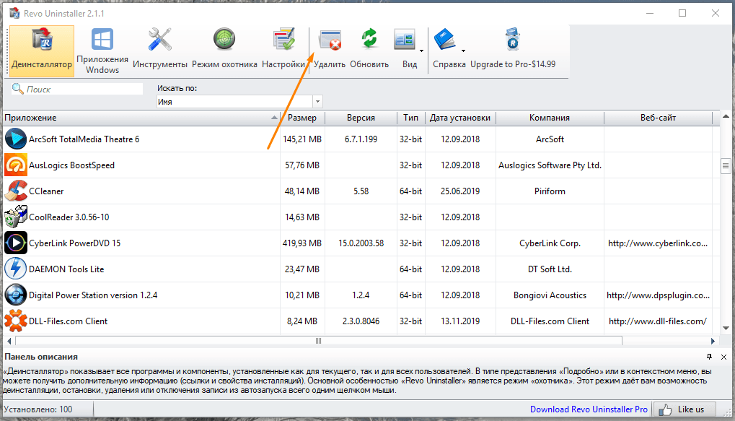Refresh the list with Обновить
Viewport: 735px width, 421px height.
[x=369, y=51]
